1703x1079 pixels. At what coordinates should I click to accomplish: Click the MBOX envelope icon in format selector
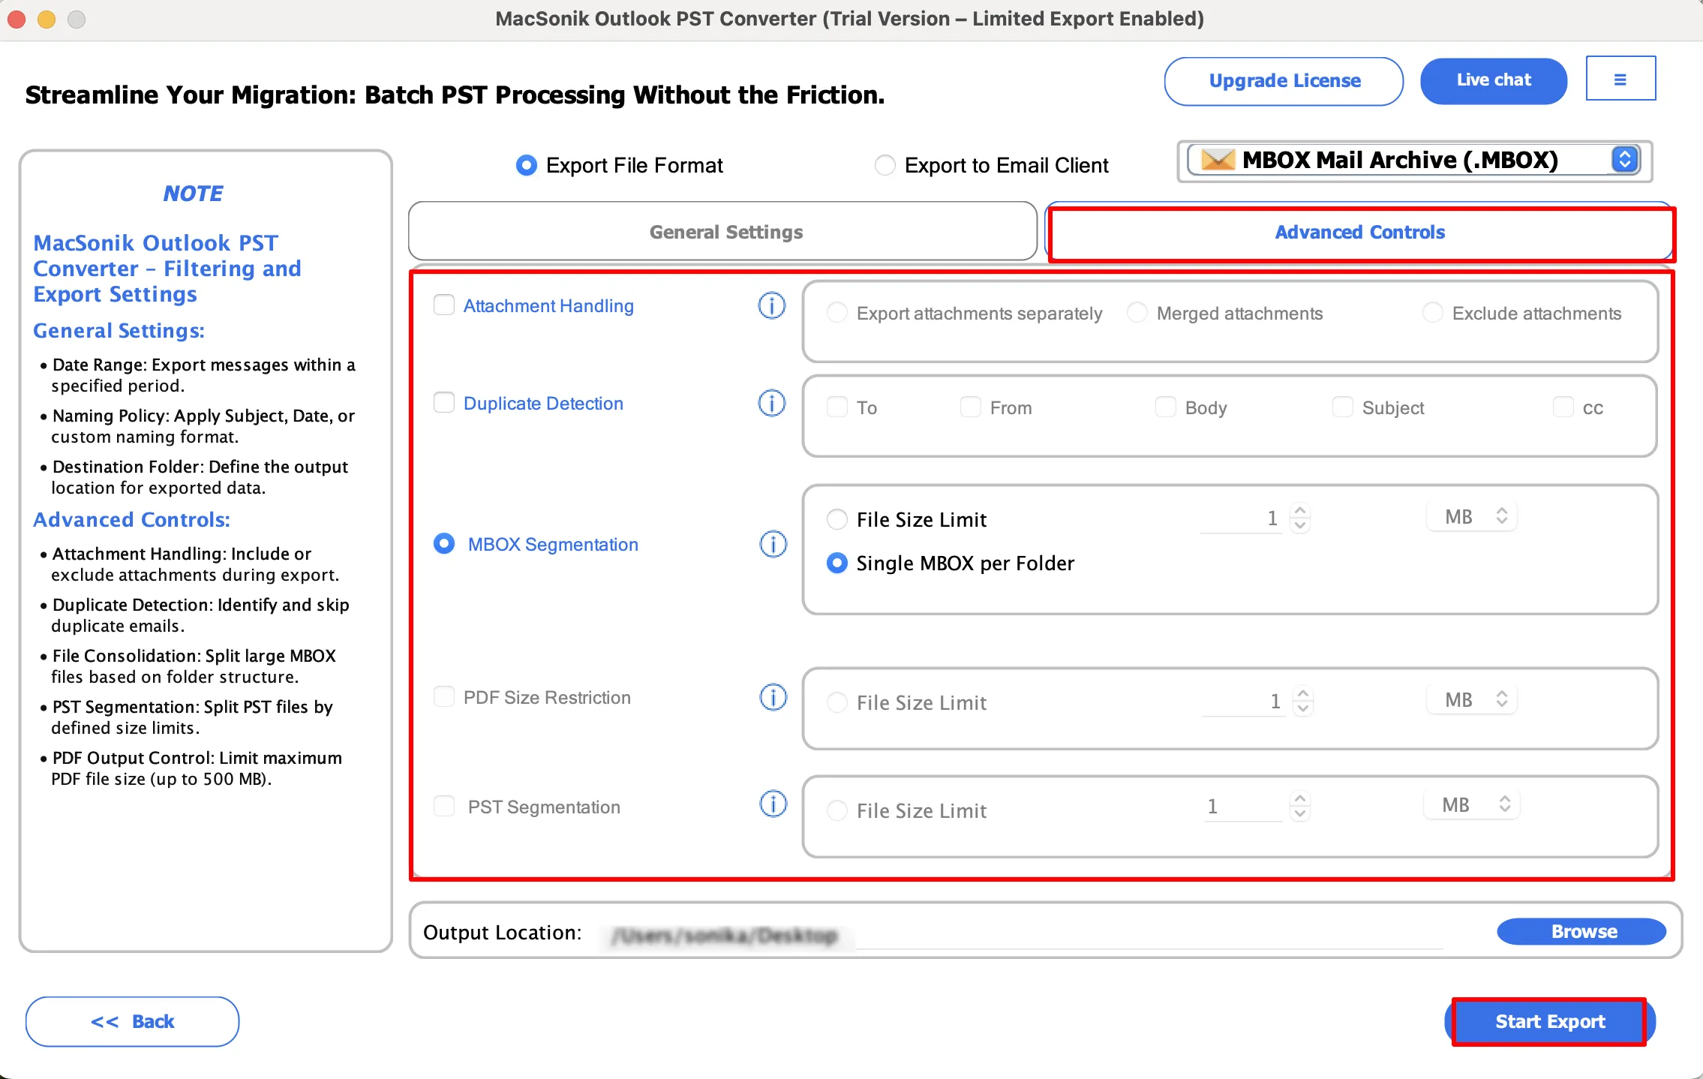[1218, 160]
